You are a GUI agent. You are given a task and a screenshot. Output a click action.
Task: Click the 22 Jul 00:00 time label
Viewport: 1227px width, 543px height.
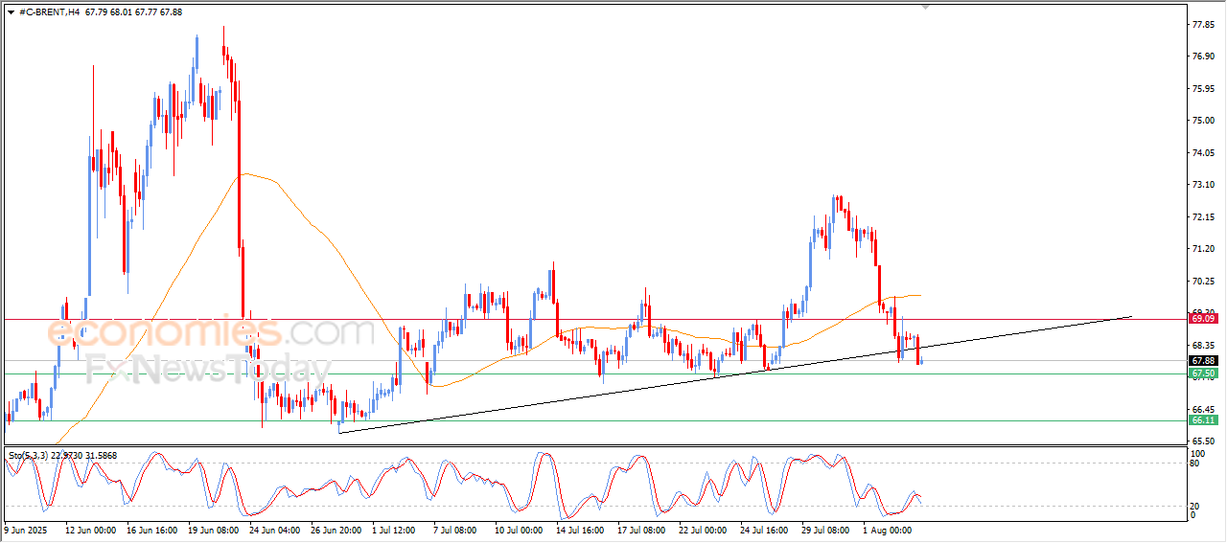[704, 529]
